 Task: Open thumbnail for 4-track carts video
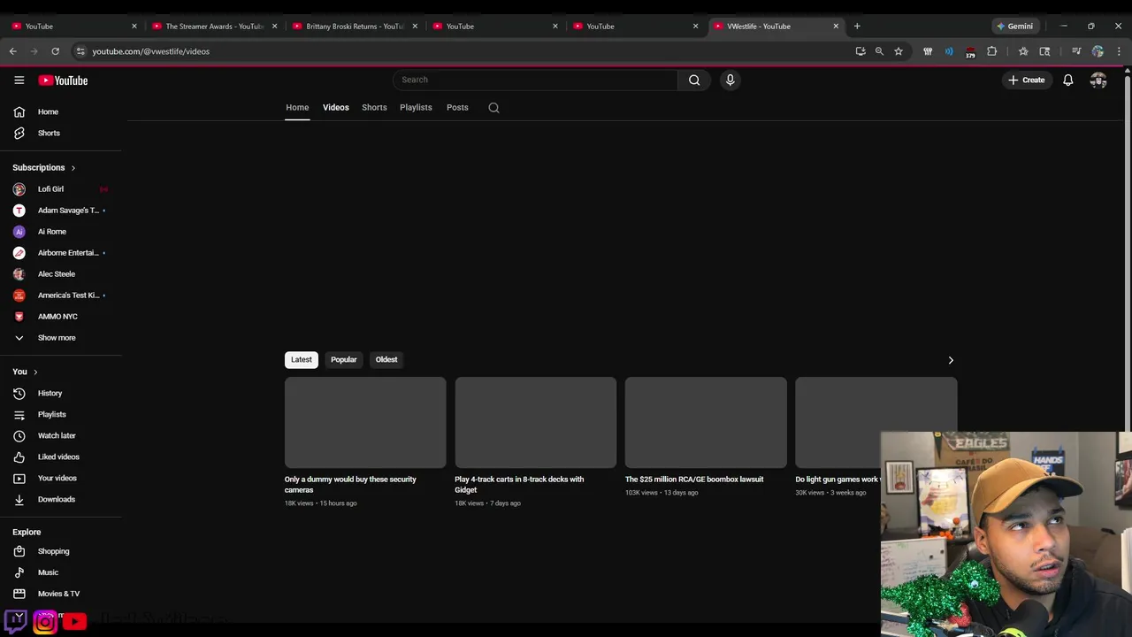click(536, 422)
